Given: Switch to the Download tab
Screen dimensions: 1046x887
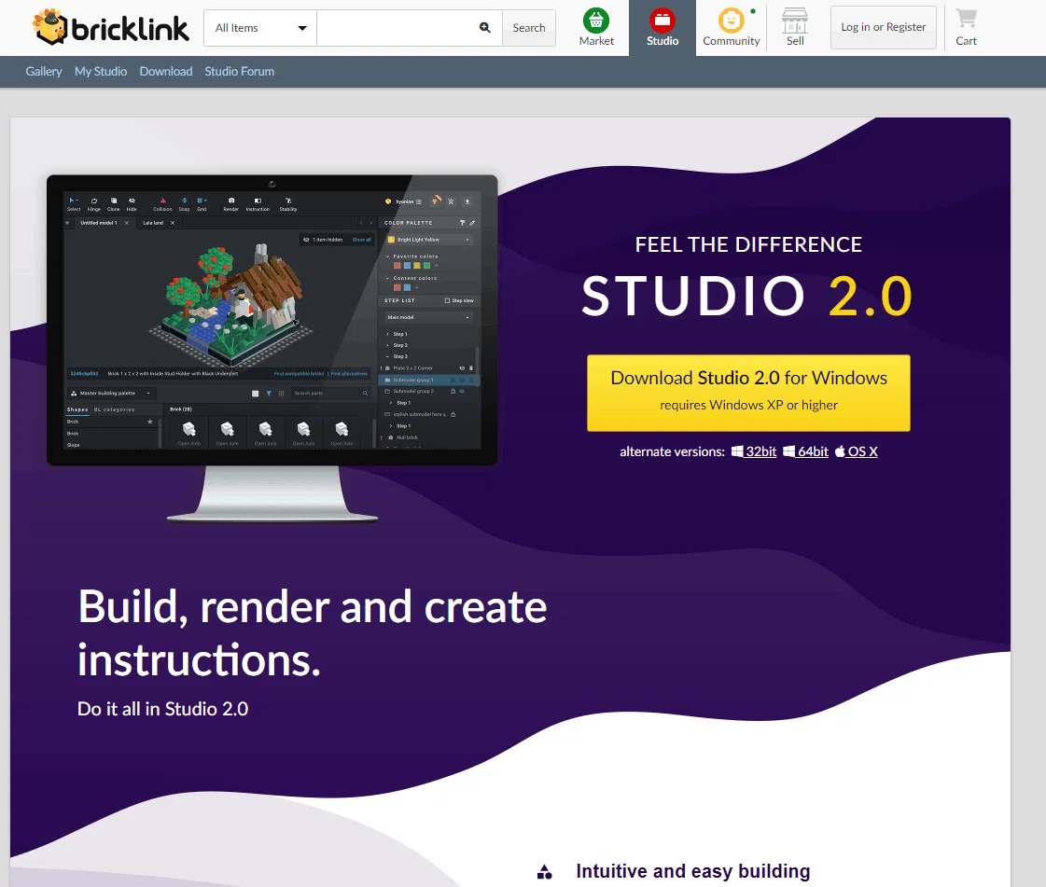Looking at the screenshot, I should coord(166,72).
